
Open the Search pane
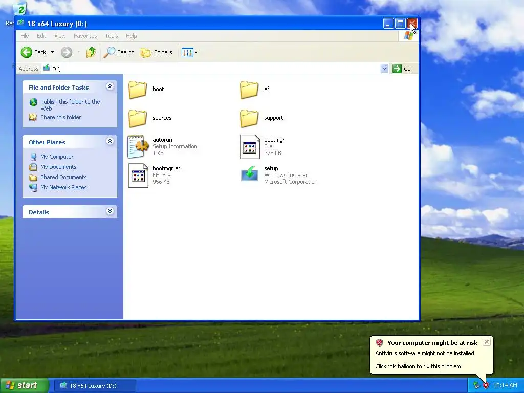119,52
